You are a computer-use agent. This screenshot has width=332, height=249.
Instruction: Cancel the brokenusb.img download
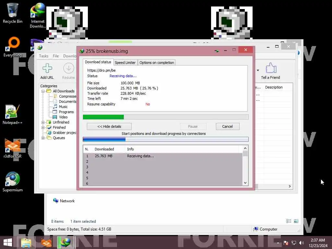click(228, 126)
